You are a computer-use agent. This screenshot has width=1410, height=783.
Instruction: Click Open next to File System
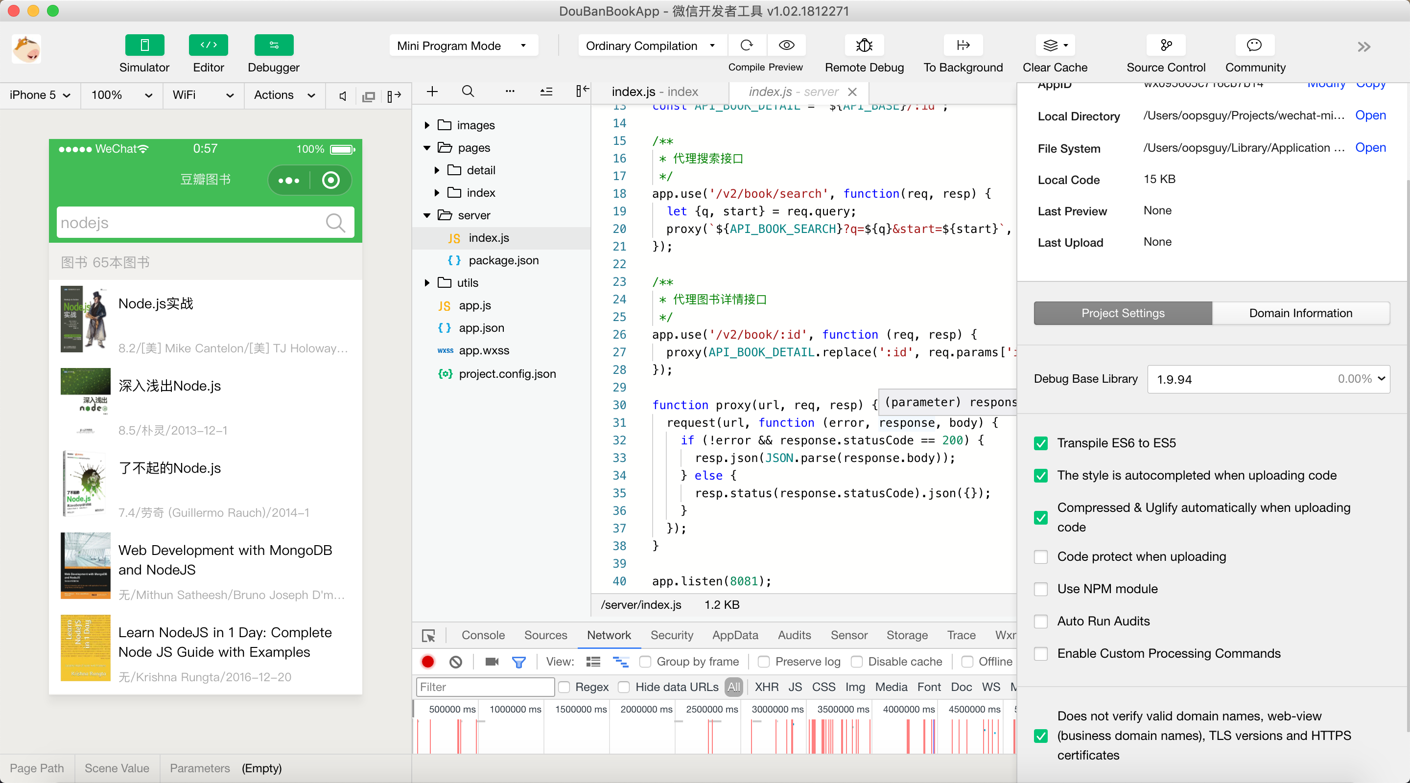click(1370, 147)
